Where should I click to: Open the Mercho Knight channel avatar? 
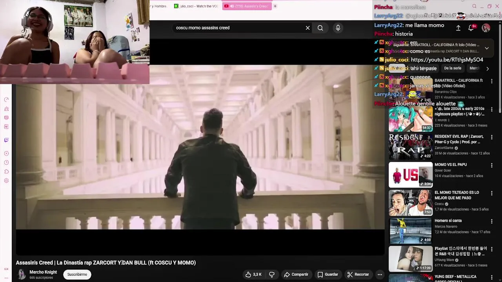(21, 275)
